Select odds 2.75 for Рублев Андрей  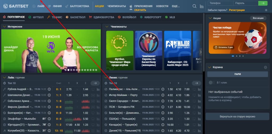pos(69,89)
